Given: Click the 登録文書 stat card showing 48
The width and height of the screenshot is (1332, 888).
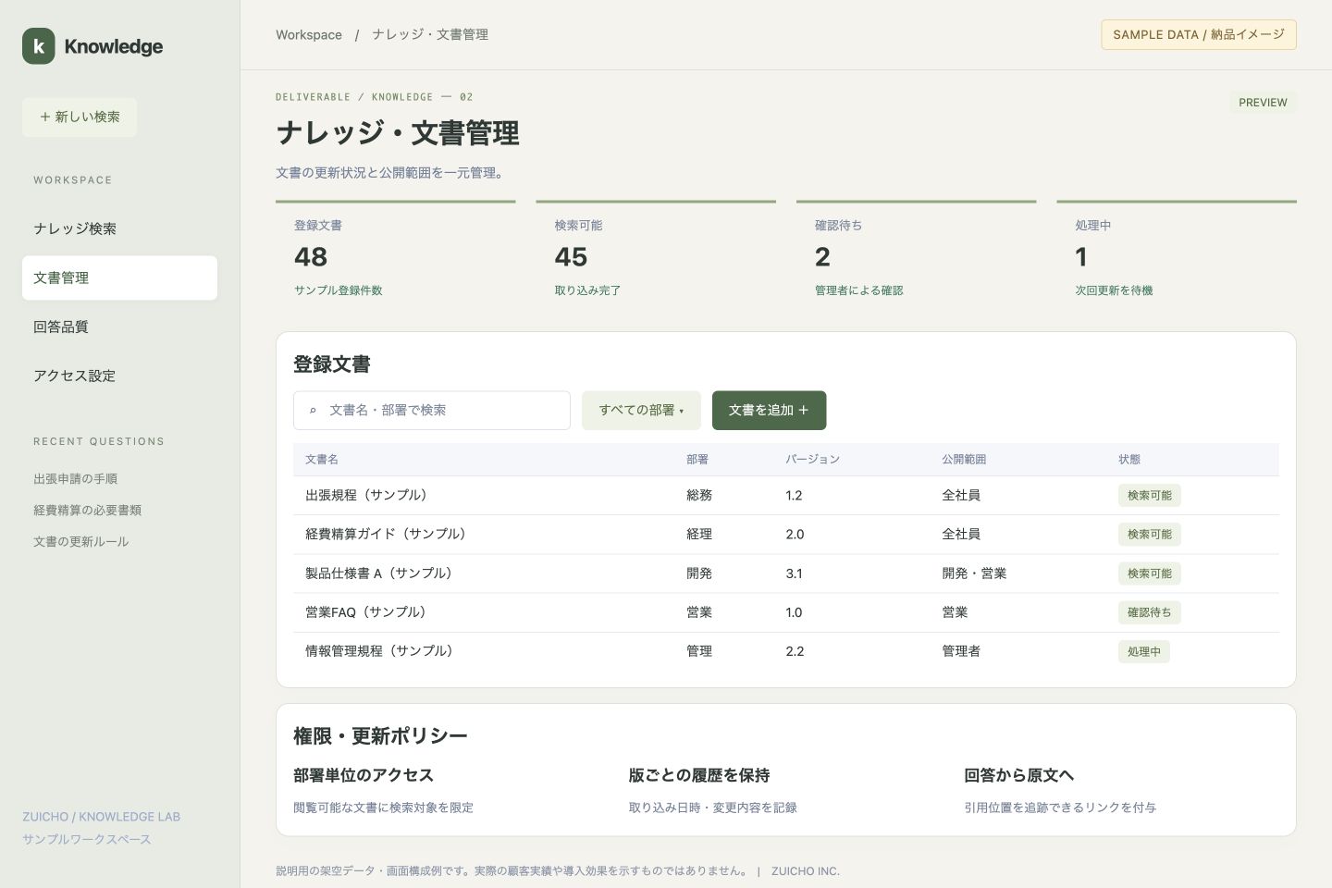Looking at the screenshot, I should click(395, 257).
